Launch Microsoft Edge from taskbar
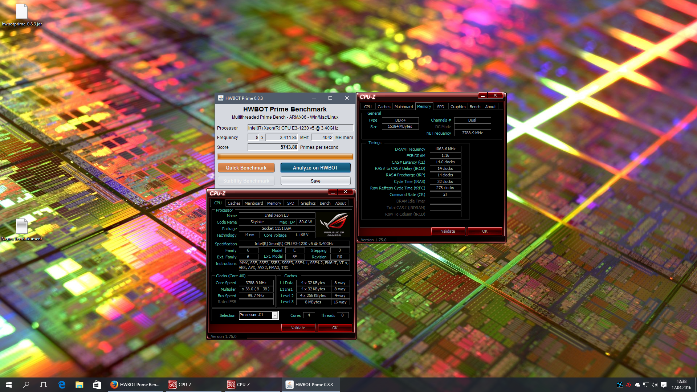Image resolution: width=697 pixels, height=392 pixels. 62,384
